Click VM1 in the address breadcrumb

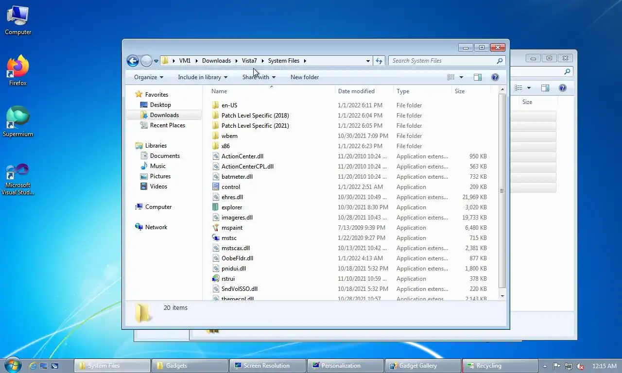coord(185,61)
